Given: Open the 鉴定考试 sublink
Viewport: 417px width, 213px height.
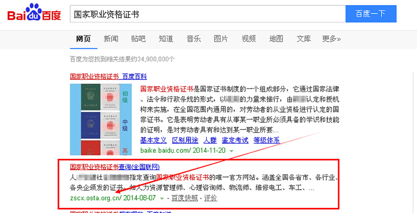Looking at the screenshot, I should tap(235, 140).
